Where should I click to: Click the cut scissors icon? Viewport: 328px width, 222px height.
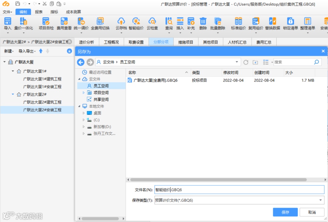tap(45, 4)
